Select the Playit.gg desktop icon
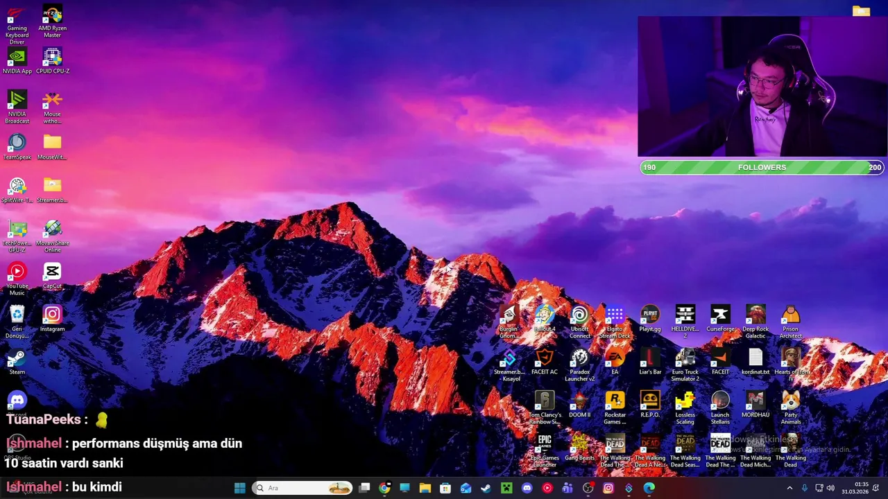The height and width of the screenshot is (499, 888). [x=650, y=319]
